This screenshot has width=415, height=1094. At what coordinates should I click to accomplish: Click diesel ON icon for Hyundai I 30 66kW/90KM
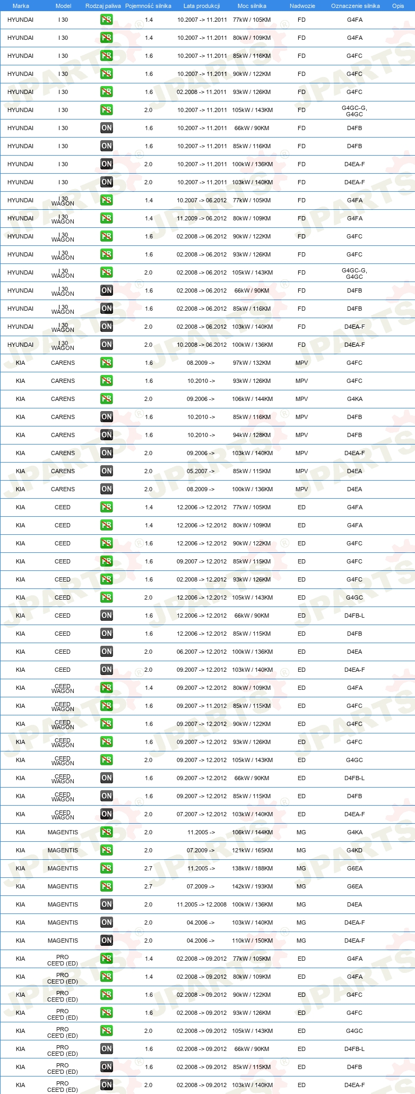pos(106,128)
